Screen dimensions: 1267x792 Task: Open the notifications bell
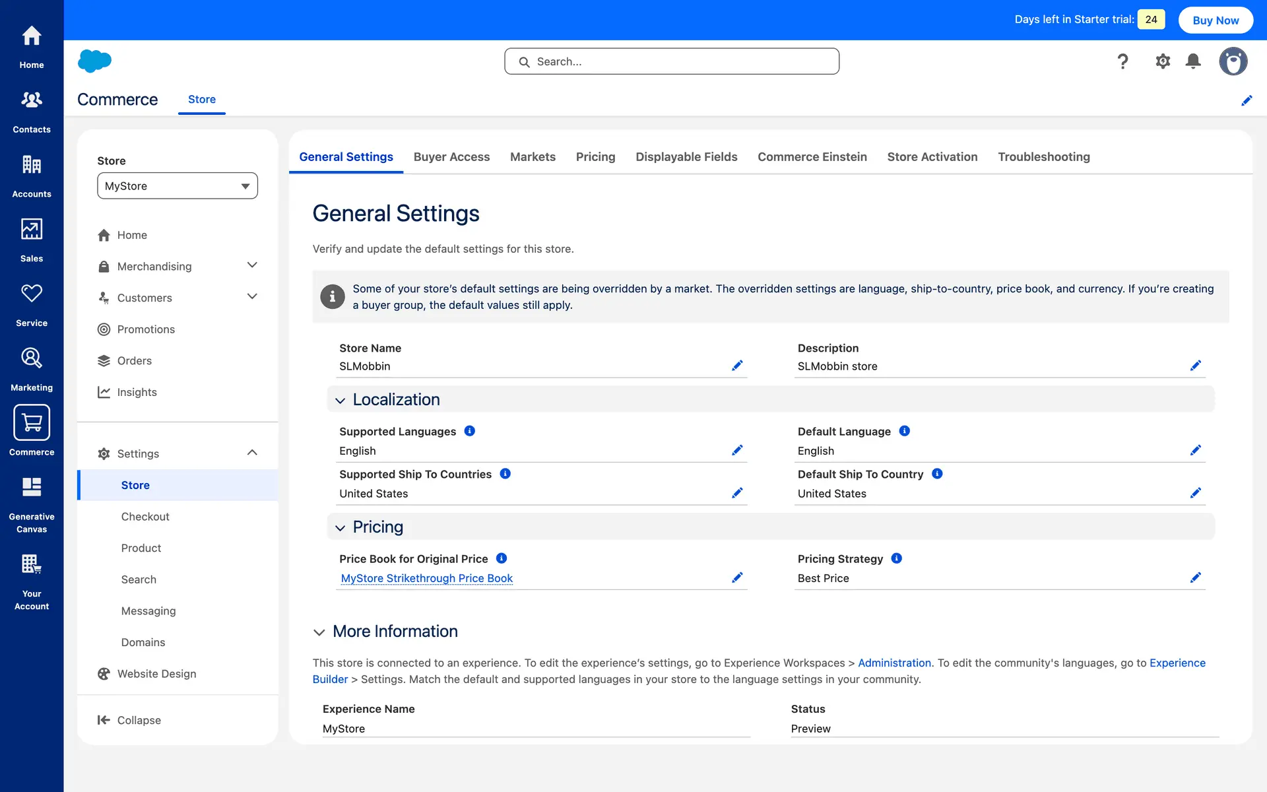tap(1193, 61)
